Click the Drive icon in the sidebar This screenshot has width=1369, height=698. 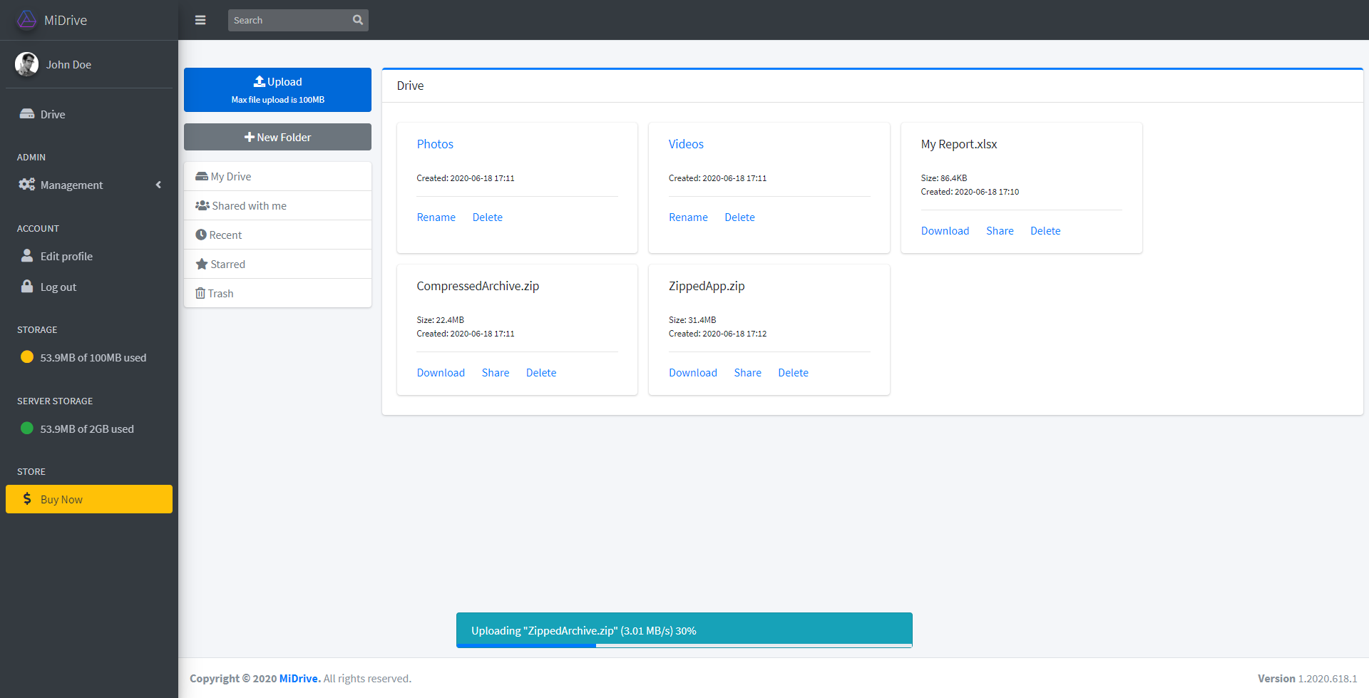pos(27,114)
